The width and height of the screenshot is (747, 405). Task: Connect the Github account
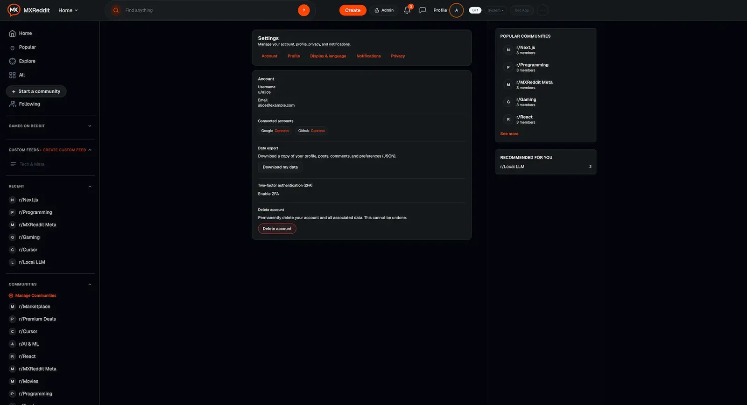click(318, 131)
